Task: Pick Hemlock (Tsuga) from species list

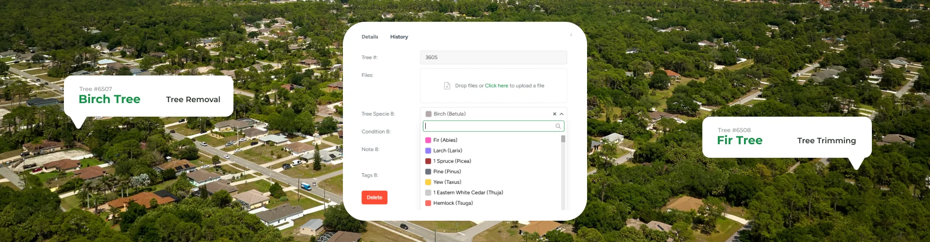Action: point(453,203)
